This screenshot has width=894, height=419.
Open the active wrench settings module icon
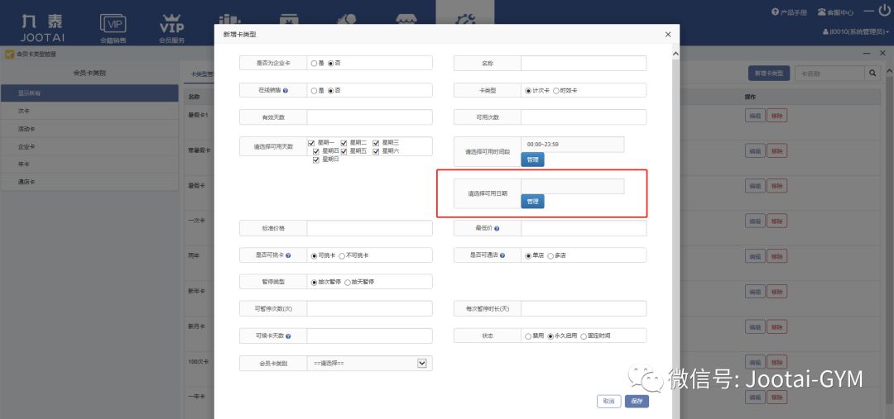[464, 19]
